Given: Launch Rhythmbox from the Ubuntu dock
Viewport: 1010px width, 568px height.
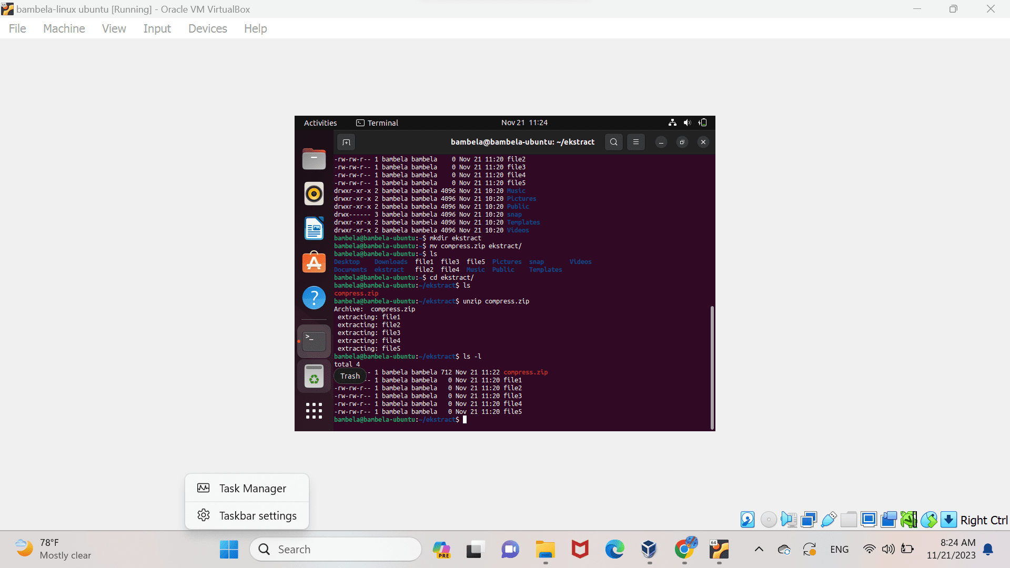Looking at the screenshot, I should [314, 194].
